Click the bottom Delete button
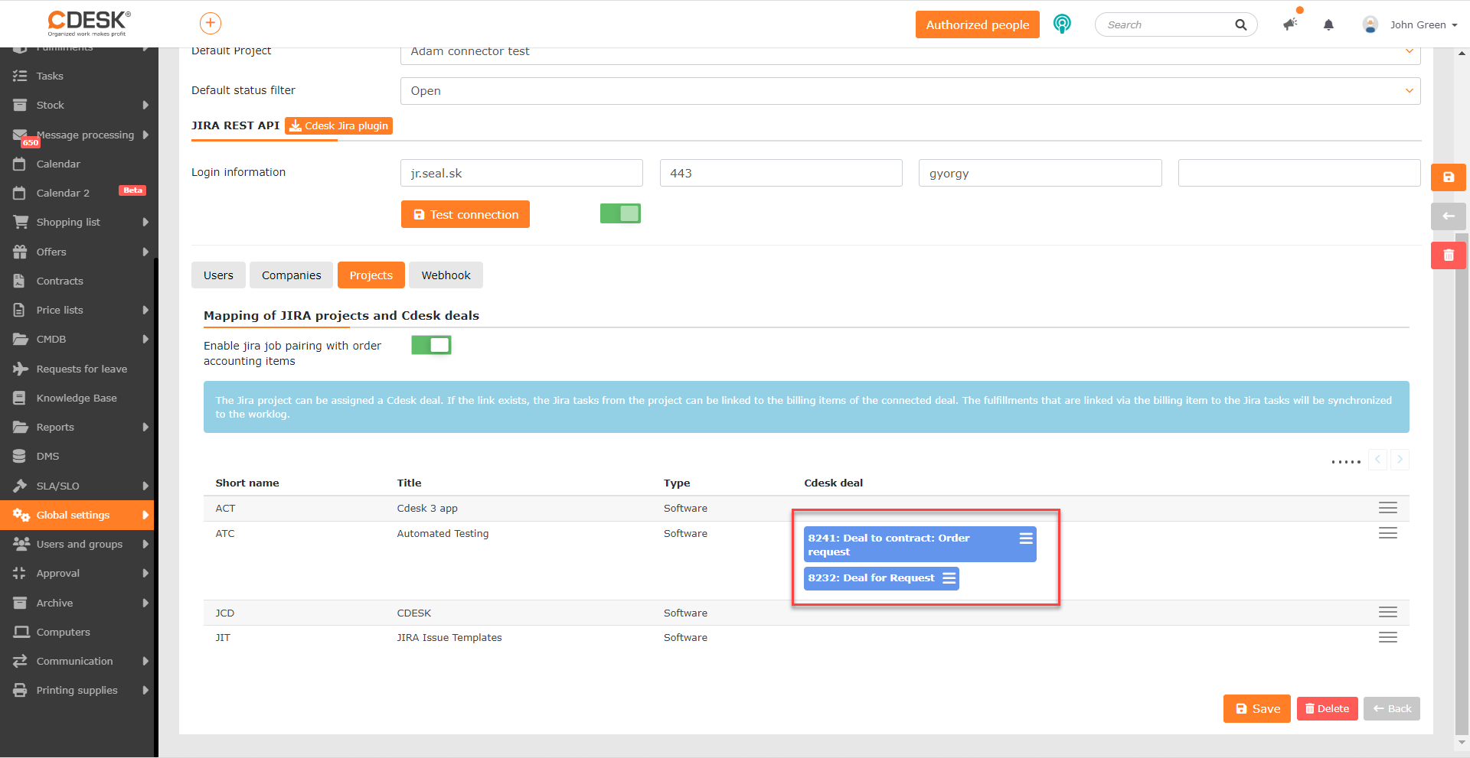The width and height of the screenshot is (1470, 758). pos(1328,709)
